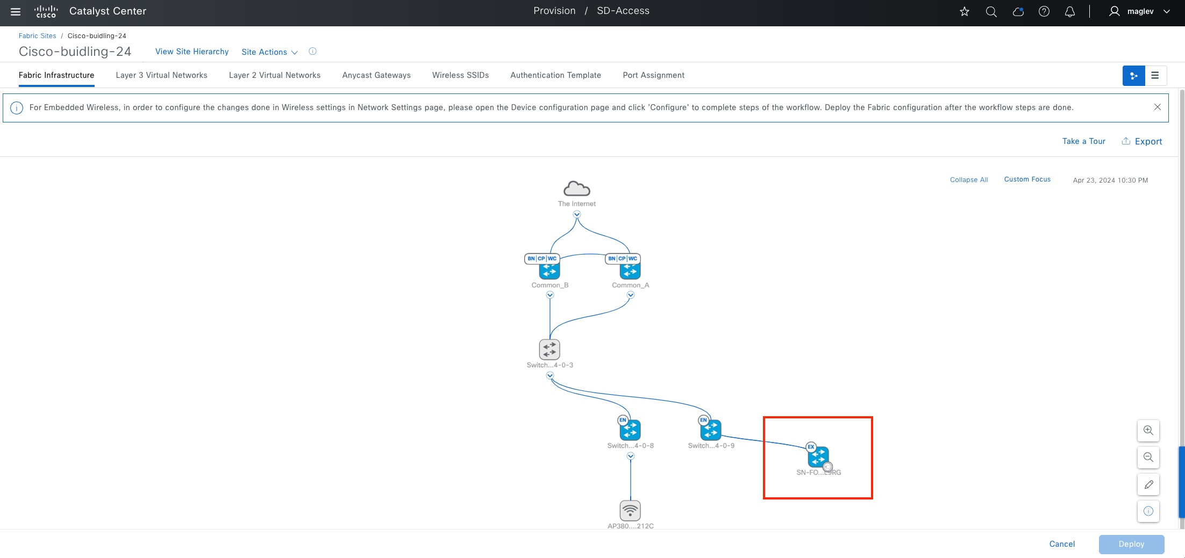The height and width of the screenshot is (558, 1185).
Task: Click the topology zoom in button
Action: (x=1148, y=431)
